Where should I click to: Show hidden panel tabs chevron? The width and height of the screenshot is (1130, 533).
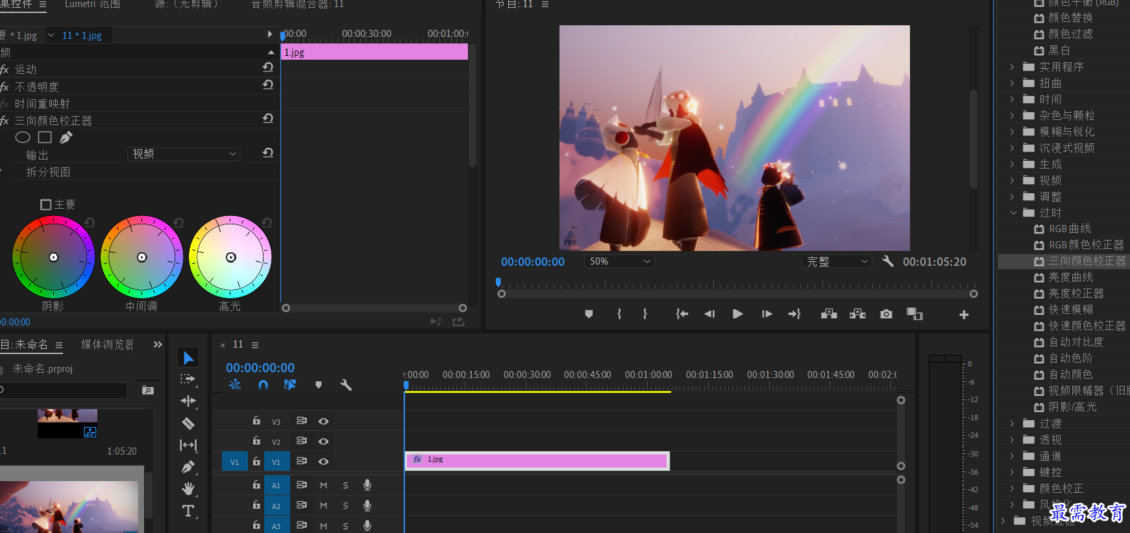click(x=157, y=344)
